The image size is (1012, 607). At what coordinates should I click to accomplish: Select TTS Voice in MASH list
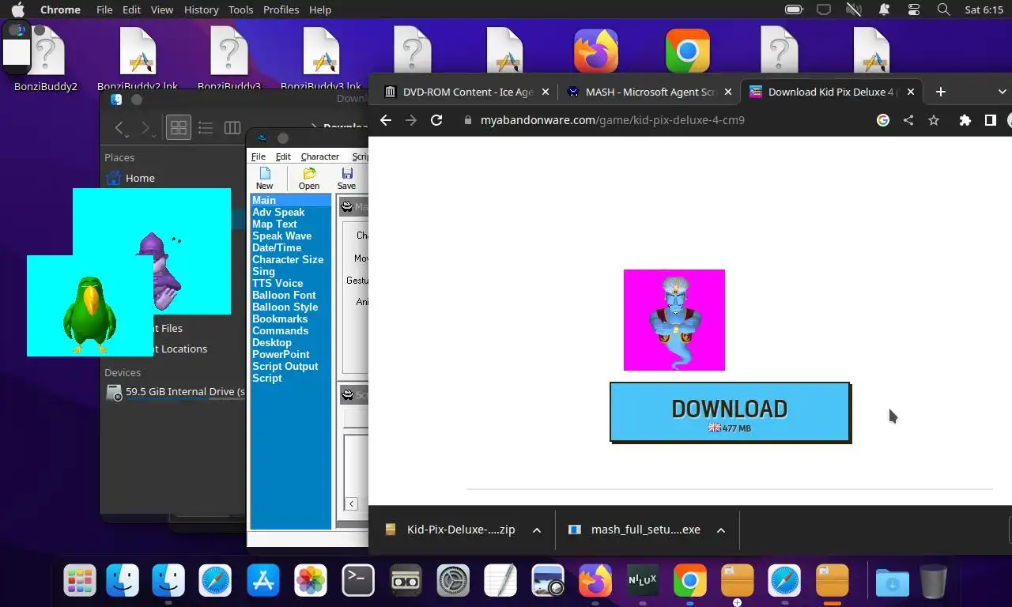(x=278, y=283)
